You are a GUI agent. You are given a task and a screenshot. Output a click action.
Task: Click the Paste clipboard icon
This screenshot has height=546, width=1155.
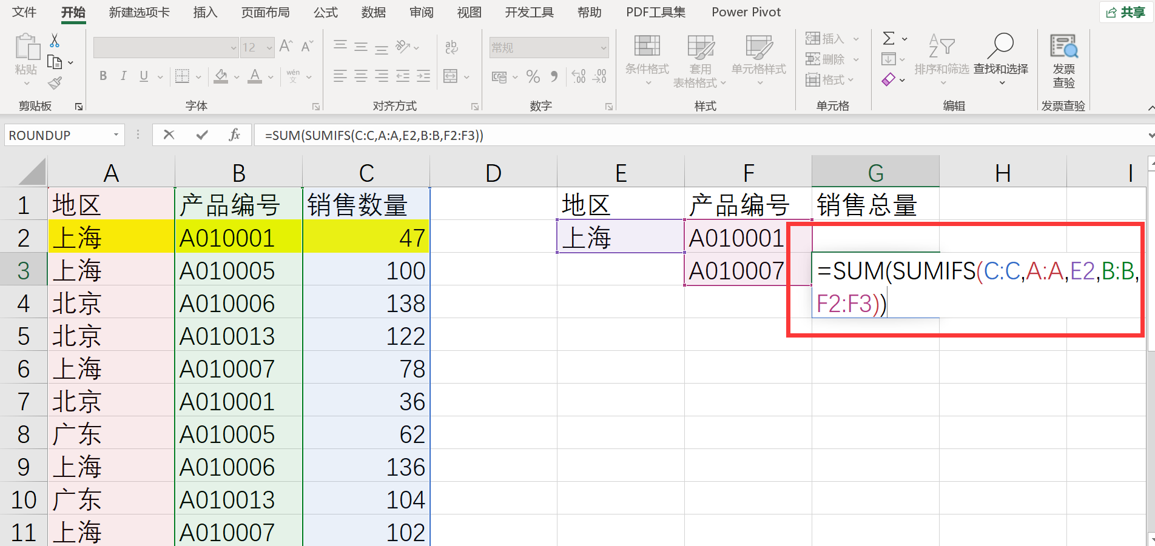(27, 47)
